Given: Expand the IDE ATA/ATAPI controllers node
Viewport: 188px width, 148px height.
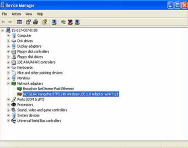Looking at the screenshot, I should (x=8, y=62).
